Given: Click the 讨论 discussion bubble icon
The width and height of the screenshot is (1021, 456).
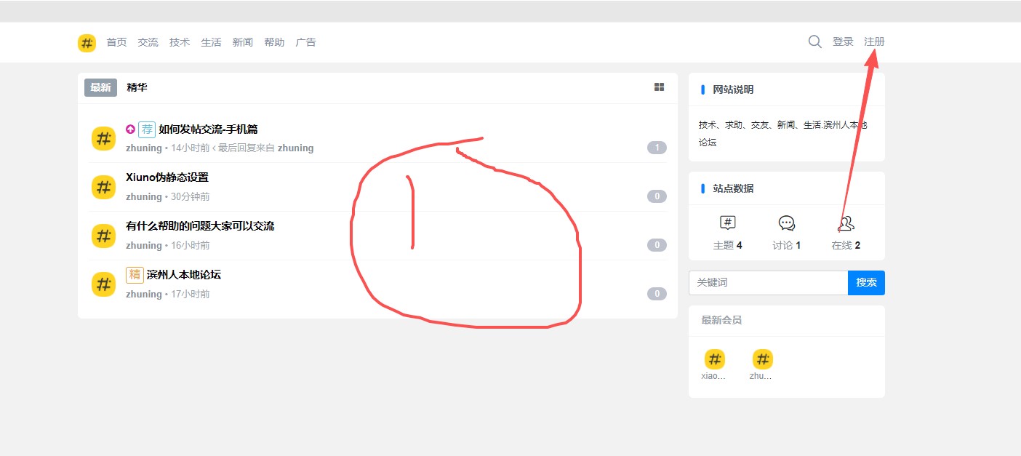Looking at the screenshot, I should pos(786,223).
